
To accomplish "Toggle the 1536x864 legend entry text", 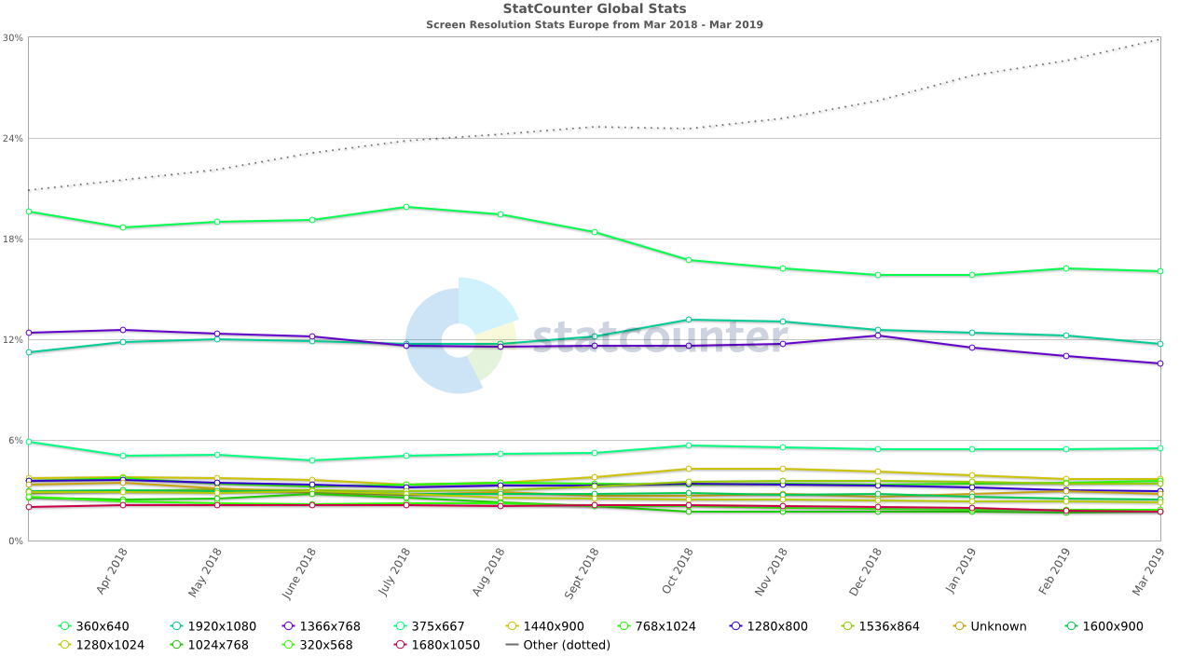I will 889,626.
